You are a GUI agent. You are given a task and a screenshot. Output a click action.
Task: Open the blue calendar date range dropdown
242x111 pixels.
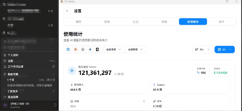pyautogui.click(x=224, y=49)
